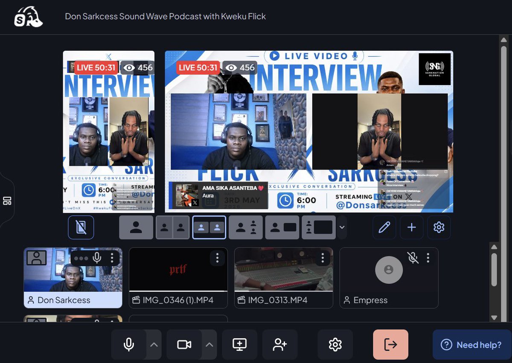
Task: Toggle Don Sarkcess tile microphone icon
Action: coord(97,258)
